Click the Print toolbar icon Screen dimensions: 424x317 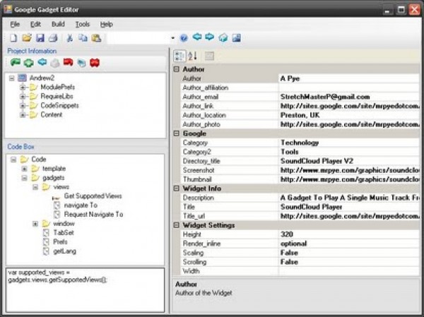(x=52, y=37)
